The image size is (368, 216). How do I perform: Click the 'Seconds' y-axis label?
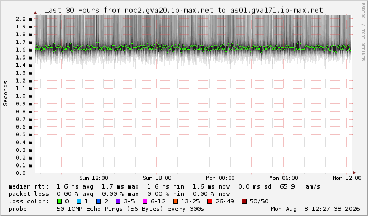click(6, 93)
